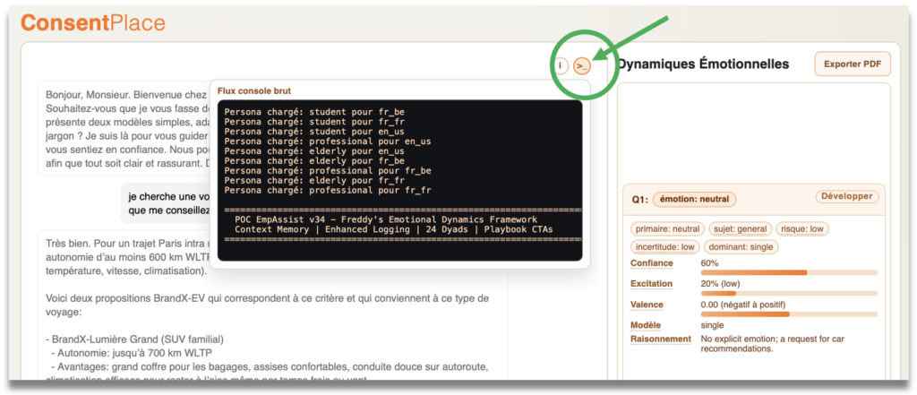
Task: Click the "dominant: single" tag
Action: [x=741, y=246]
